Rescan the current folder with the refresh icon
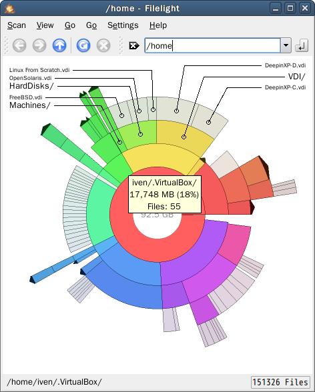Image resolution: width=315 pixels, height=392 pixels. click(83, 45)
